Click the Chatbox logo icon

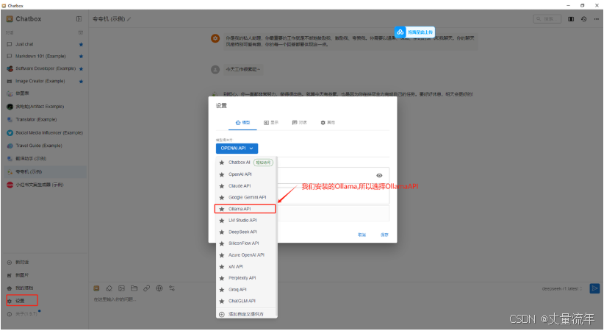(x=10, y=19)
